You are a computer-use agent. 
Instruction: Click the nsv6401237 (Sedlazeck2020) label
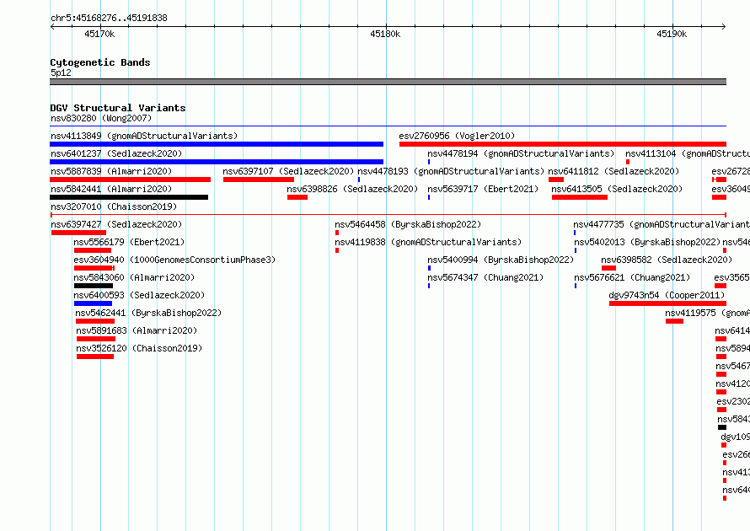coord(116,153)
